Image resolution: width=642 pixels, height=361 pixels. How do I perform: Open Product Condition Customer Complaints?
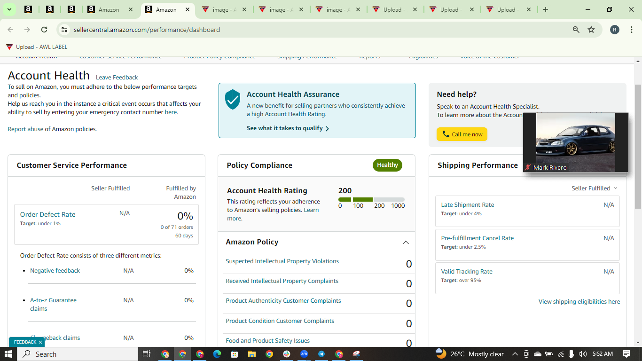(x=280, y=321)
